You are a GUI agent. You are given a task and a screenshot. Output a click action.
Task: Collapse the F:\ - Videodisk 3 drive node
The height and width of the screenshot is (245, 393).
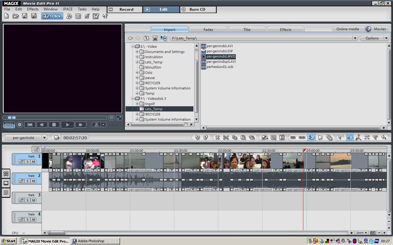click(133, 99)
